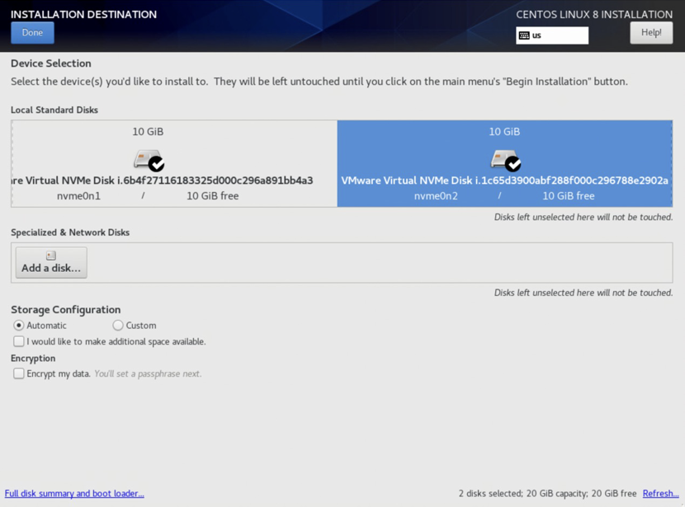The width and height of the screenshot is (685, 507).
Task: Enable Custom storage configuration
Action: (x=117, y=325)
